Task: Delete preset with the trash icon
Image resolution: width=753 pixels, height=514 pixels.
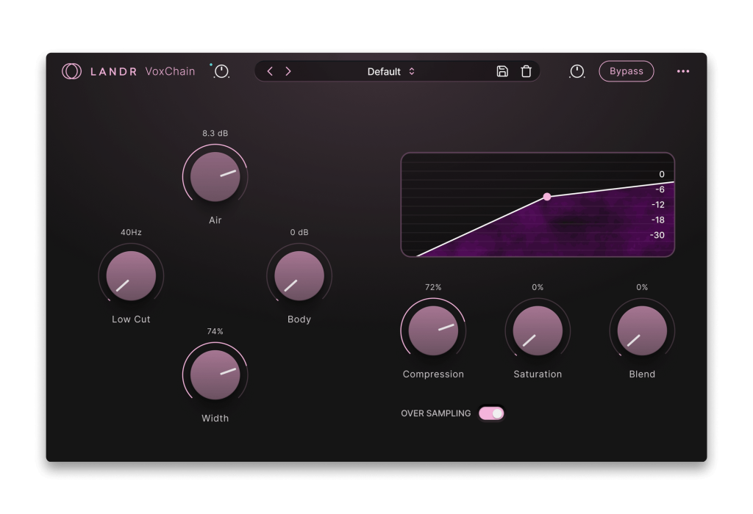Action: pyautogui.click(x=526, y=71)
